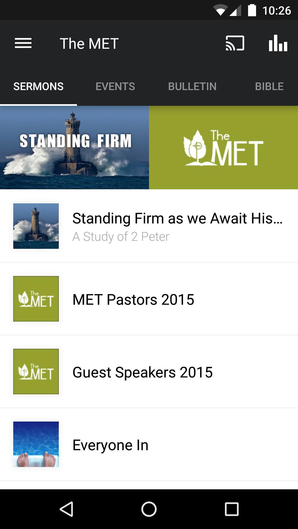Tap the Wi-Fi status icon
The width and height of the screenshot is (298, 529).
(x=220, y=10)
